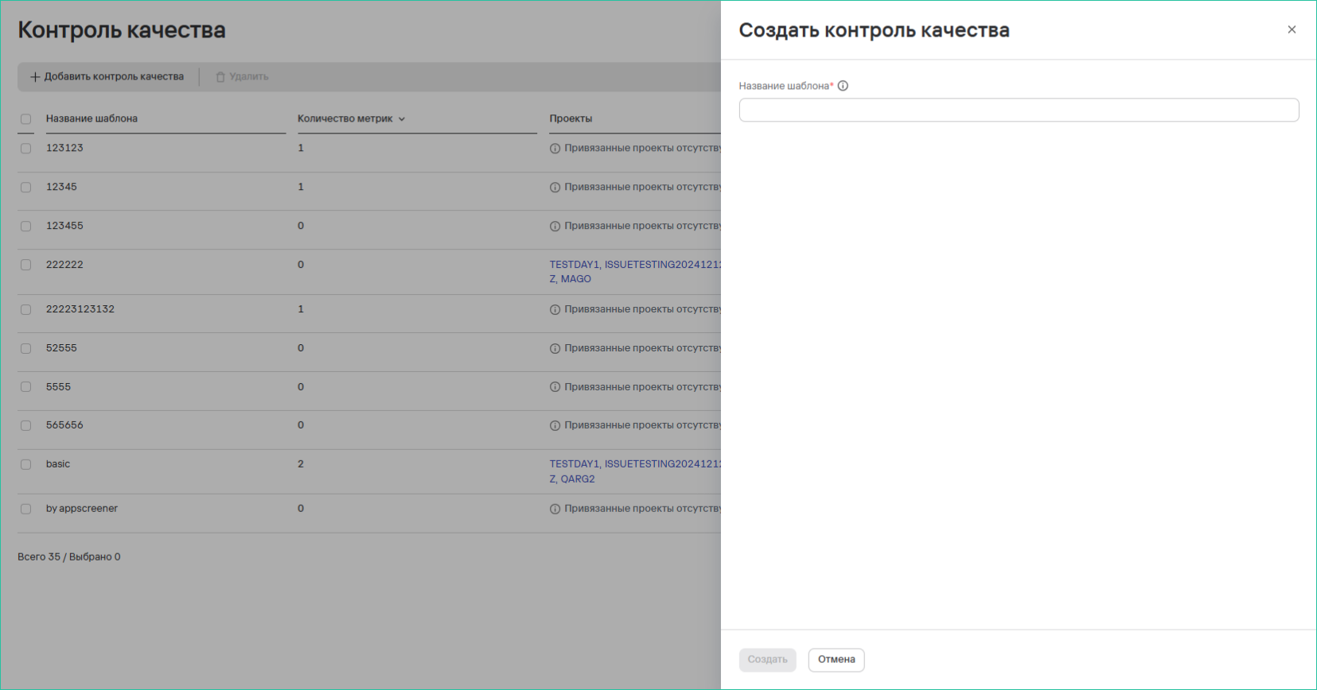Click info icon in the 565656 row

555,426
